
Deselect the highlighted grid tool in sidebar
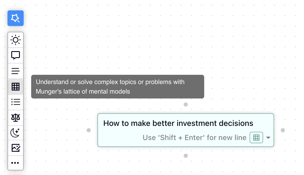pyautogui.click(x=15, y=86)
